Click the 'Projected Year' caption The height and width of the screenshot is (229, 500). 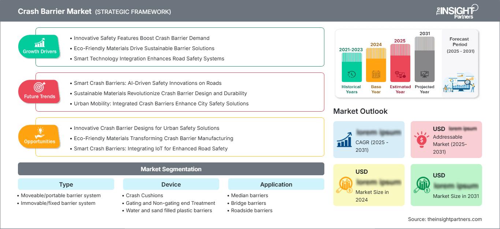pyautogui.click(x=425, y=89)
